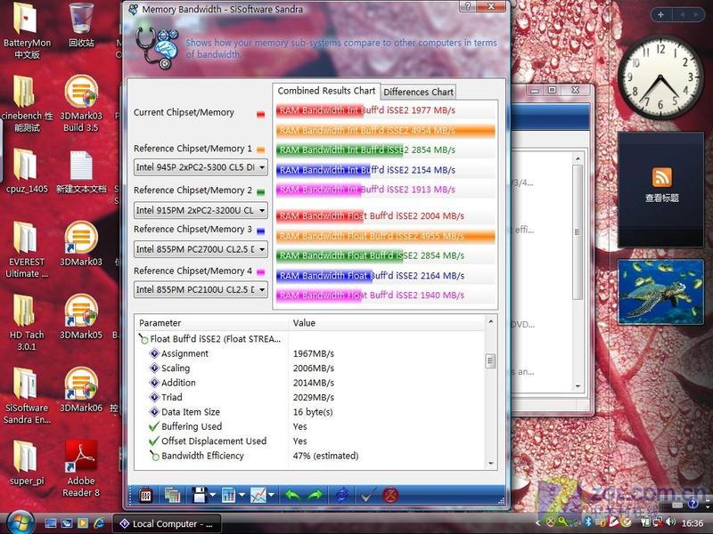Click the blue refresh results icon
Screen dimensions: 713x534
point(342,496)
